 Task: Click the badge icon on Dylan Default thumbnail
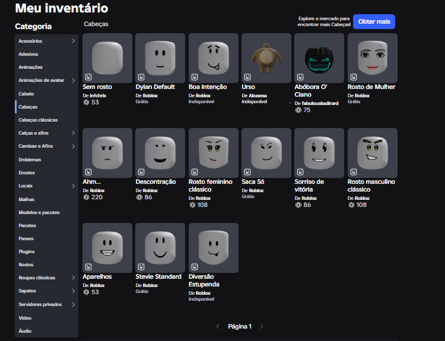coord(141,77)
